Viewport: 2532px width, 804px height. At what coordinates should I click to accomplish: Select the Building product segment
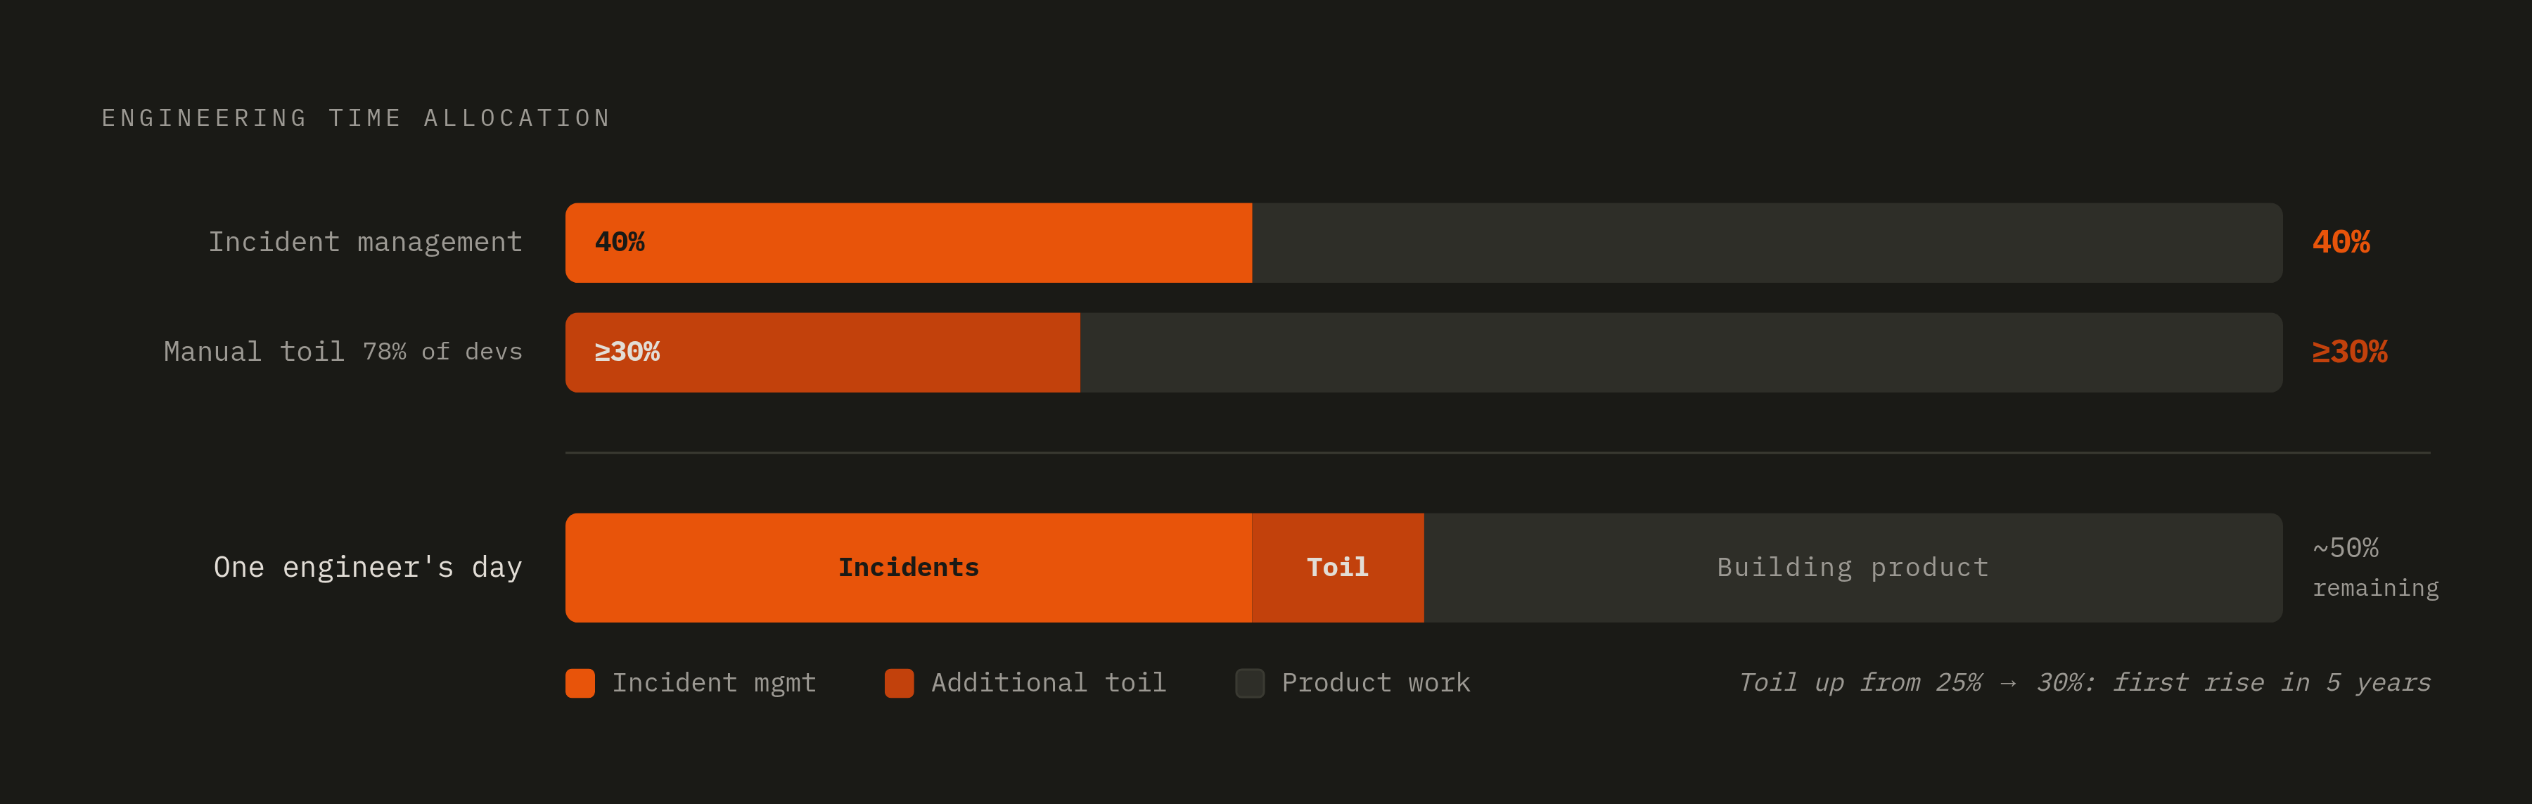click(x=1853, y=567)
